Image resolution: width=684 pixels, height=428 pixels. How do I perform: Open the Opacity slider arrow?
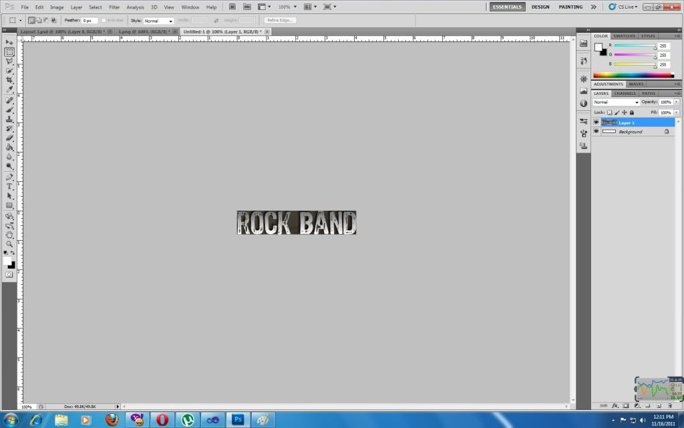pyautogui.click(x=677, y=102)
